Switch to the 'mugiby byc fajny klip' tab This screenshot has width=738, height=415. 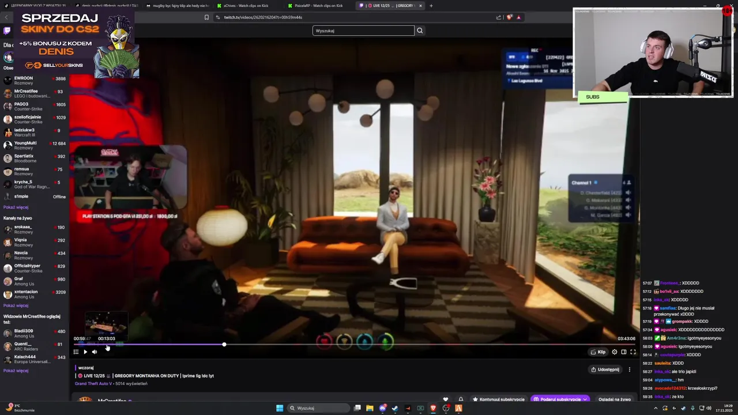click(177, 6)
